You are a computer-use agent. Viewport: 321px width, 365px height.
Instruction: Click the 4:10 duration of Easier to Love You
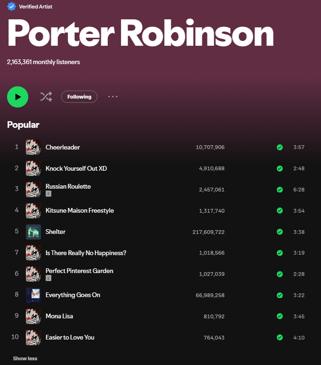click(x=299, y=338)
